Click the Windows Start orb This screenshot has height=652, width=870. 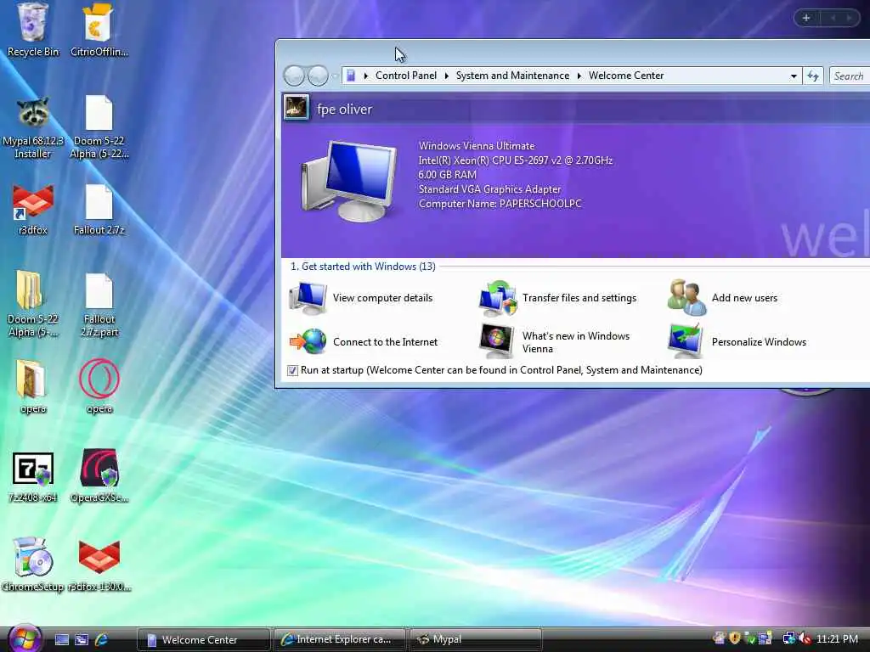(25, 638)
